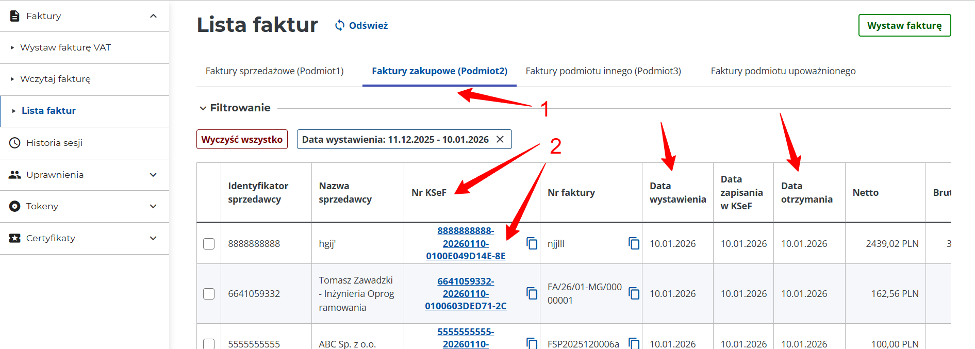
Task: Switch to Faktury sprzedażowe (Podmiot1) tab
Action: tap(274, 71)
